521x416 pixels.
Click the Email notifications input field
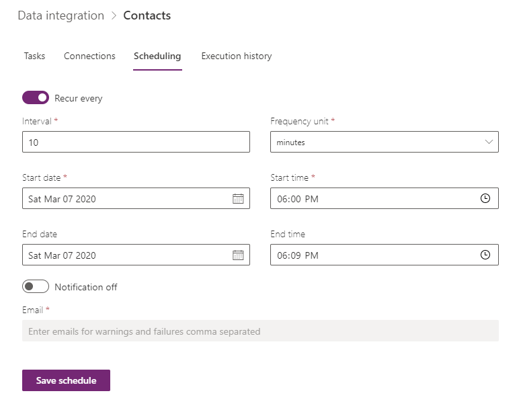point(260,331)
